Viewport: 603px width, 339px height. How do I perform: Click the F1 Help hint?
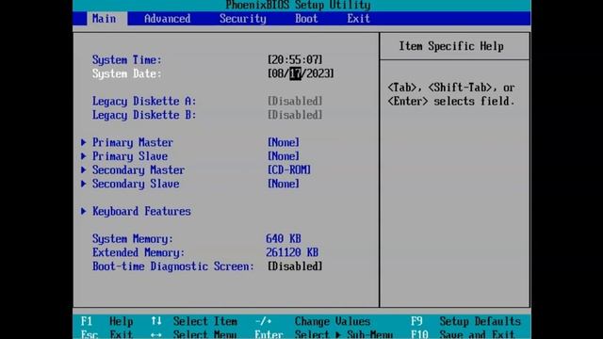pos(107,321)
